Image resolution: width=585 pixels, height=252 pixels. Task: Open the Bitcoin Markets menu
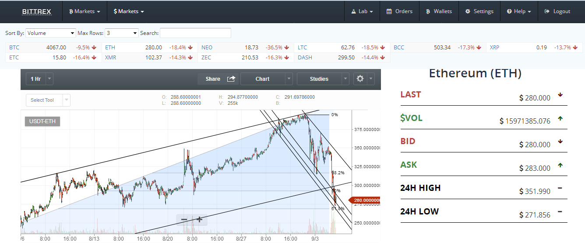(85, 11)
